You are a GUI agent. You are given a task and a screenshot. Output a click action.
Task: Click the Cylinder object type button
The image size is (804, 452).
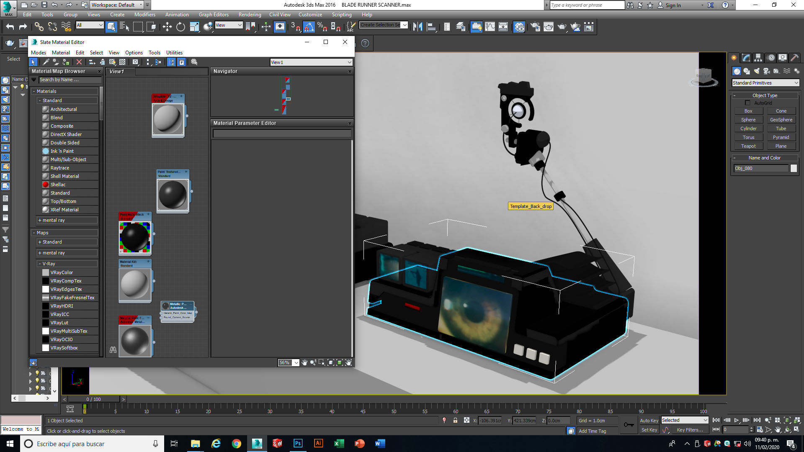748,128
